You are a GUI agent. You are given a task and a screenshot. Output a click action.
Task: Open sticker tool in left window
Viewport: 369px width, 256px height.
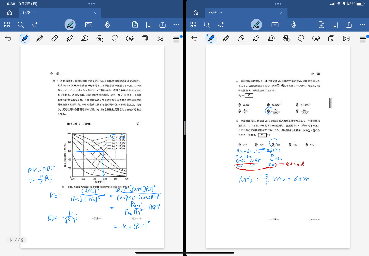coord(130,38)
